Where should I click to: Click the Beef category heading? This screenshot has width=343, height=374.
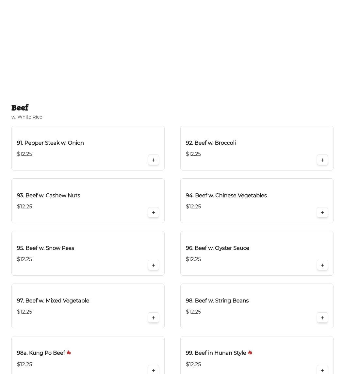(x=20, y=108)
